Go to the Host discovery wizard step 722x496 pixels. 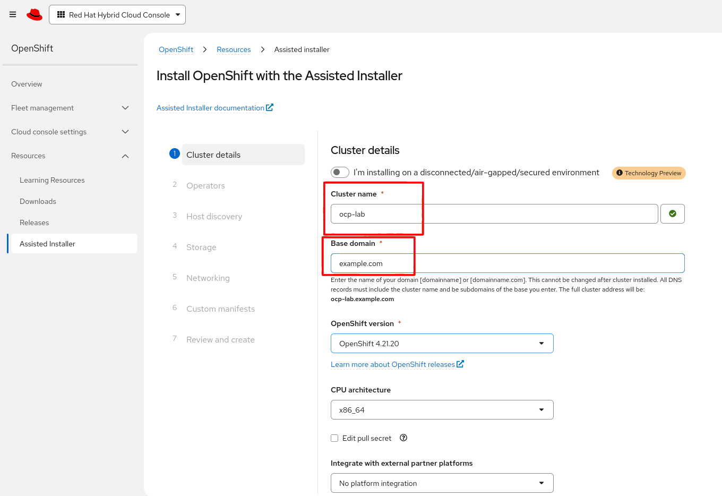click(214, 216)
